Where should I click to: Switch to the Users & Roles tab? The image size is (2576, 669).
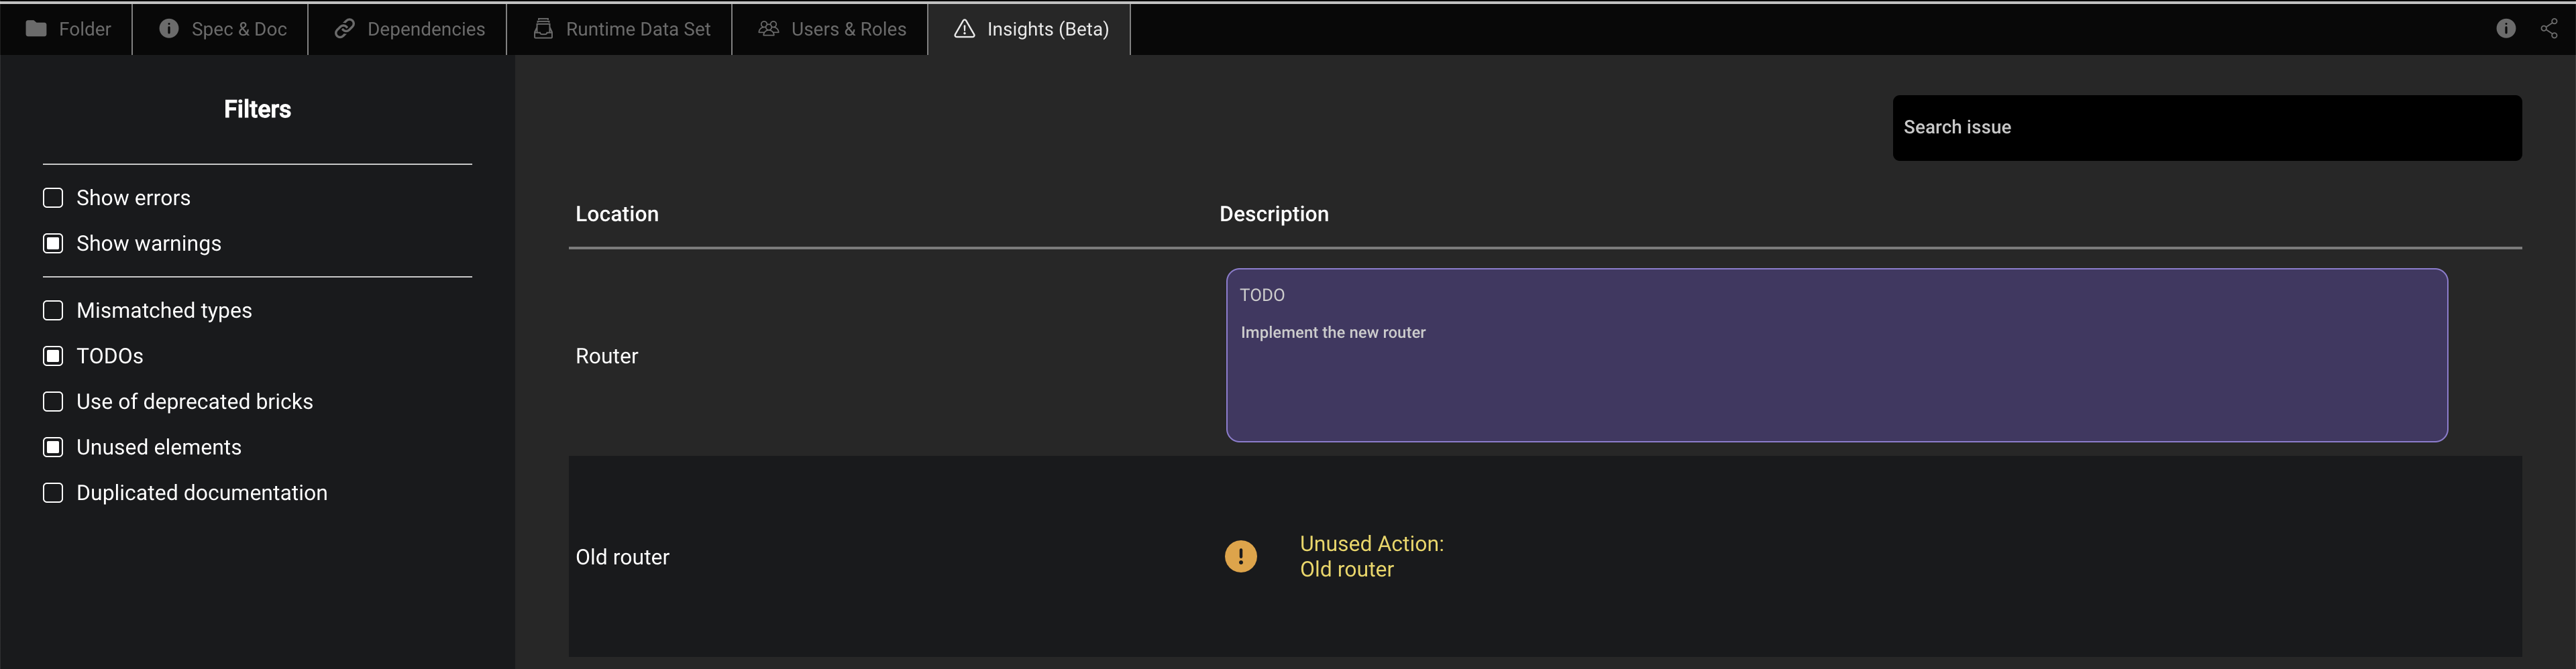click(x=830, y=29)
